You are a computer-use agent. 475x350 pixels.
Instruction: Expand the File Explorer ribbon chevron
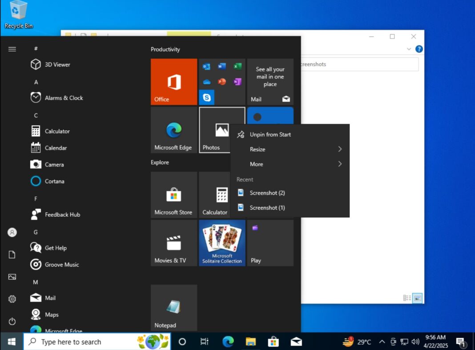(408, 49)
